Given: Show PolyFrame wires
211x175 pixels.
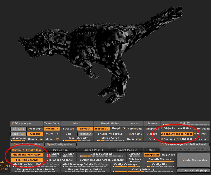Looking at the screenshot, I should (135, 129).
